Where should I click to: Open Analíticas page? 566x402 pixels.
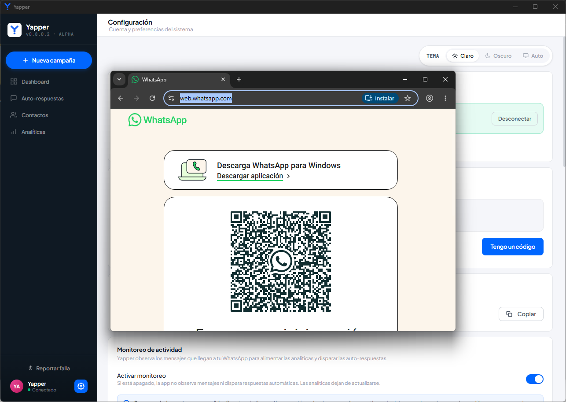48,132
